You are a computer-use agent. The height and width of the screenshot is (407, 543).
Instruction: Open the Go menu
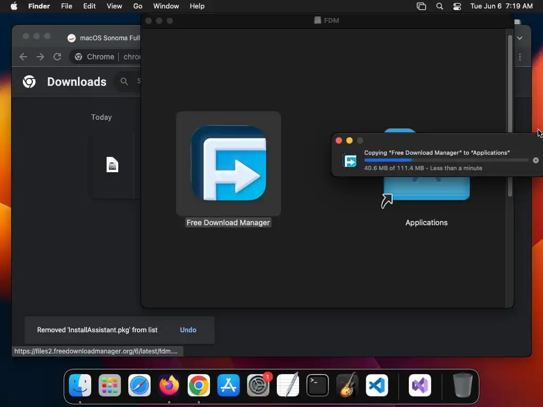point(138,6)
